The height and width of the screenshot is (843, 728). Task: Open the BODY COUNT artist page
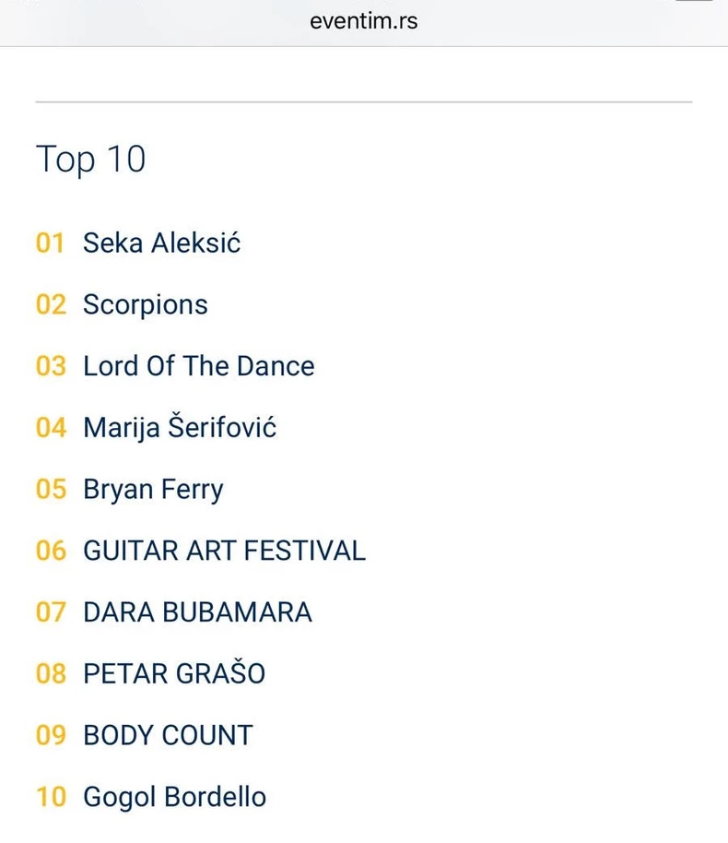click(x=168, y=735)
